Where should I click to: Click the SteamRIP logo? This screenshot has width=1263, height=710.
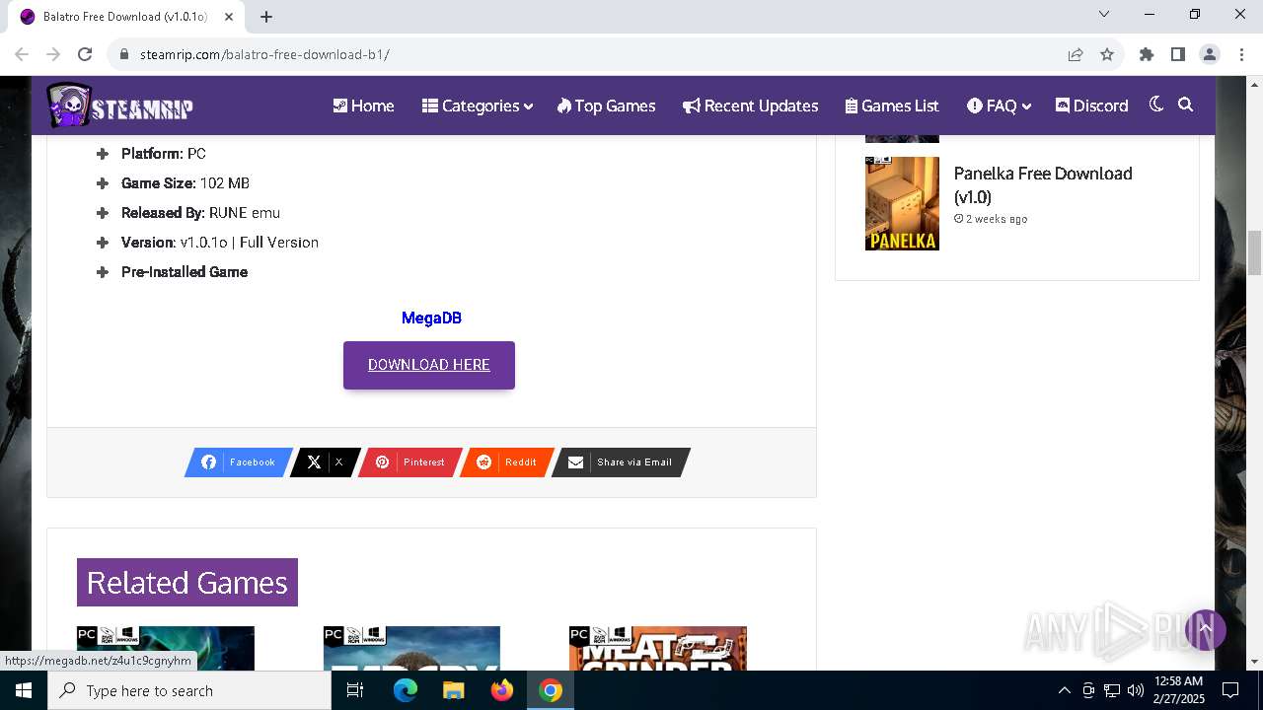[120, 106]
